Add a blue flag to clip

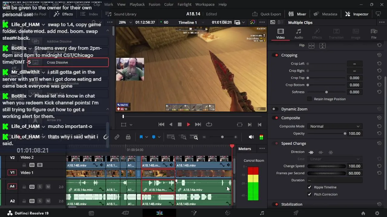tap(141, 137)
